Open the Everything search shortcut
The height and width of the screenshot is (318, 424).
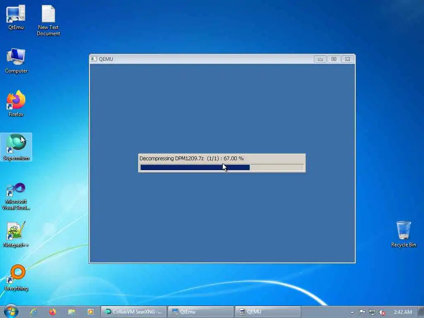tap(16, 278)
